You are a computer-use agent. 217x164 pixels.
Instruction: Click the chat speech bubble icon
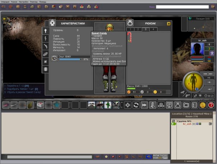click(169, 105)
